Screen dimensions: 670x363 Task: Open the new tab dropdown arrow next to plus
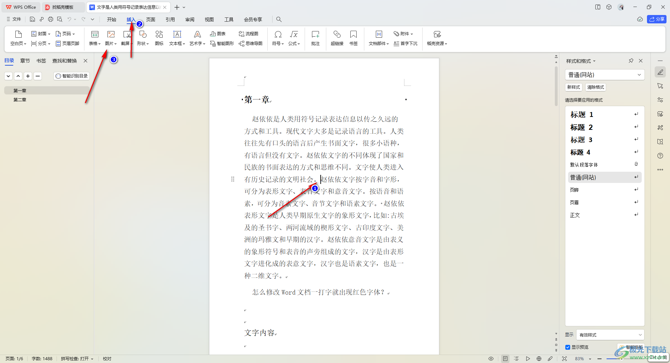pyautogui.click(x=184, y=7)
